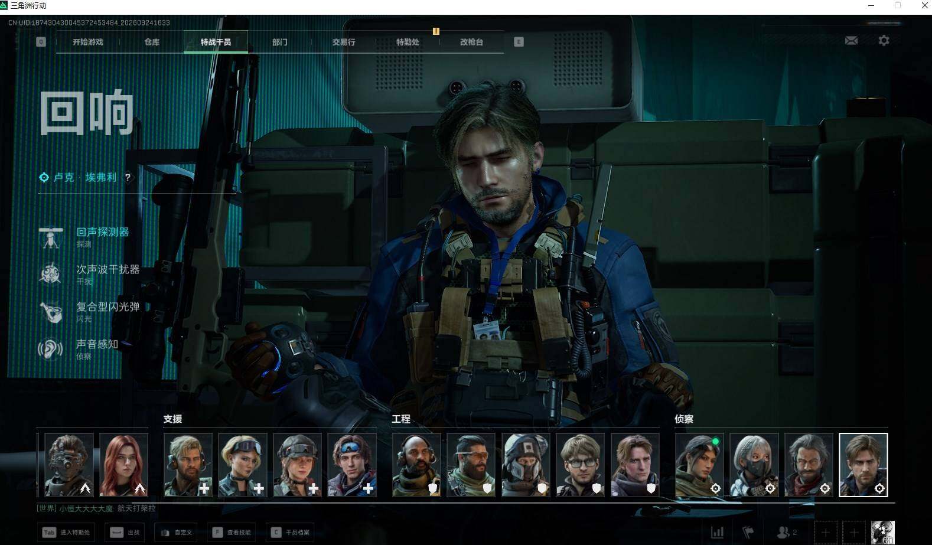Open the 部门 tab
Image resolution: width=932 pixels, height=545 pixels.
[x=279, y=42]
